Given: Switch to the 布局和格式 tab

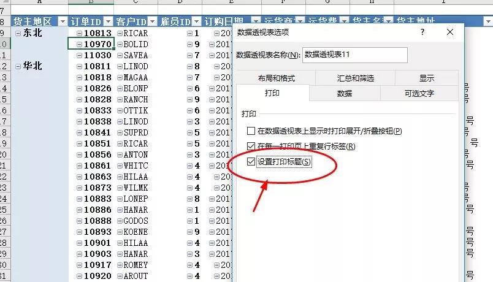Looking at the screenshot, I should click(x=276, y=78).
